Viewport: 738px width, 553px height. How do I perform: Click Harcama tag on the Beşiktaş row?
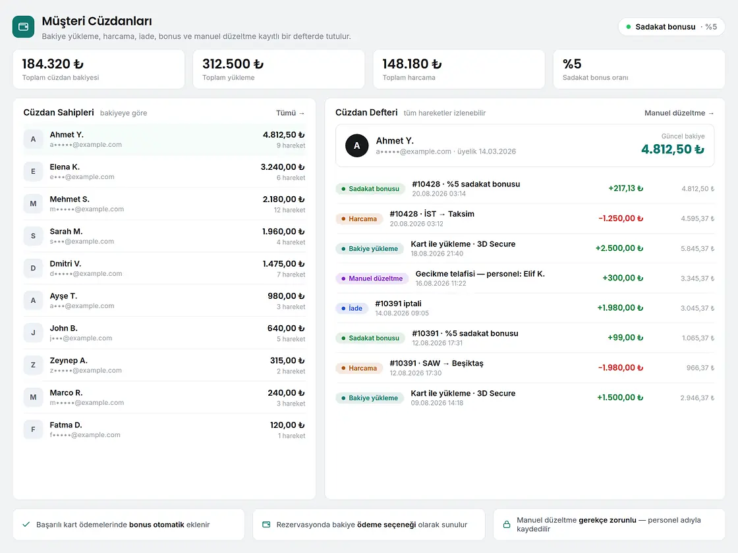pos(359,368)
